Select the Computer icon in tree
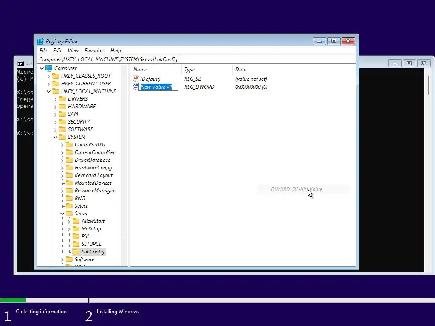The image size is (435, 326). [49, 68]
